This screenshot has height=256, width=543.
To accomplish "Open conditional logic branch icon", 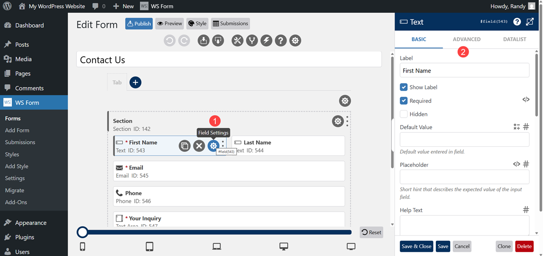I will coord(252,41).
